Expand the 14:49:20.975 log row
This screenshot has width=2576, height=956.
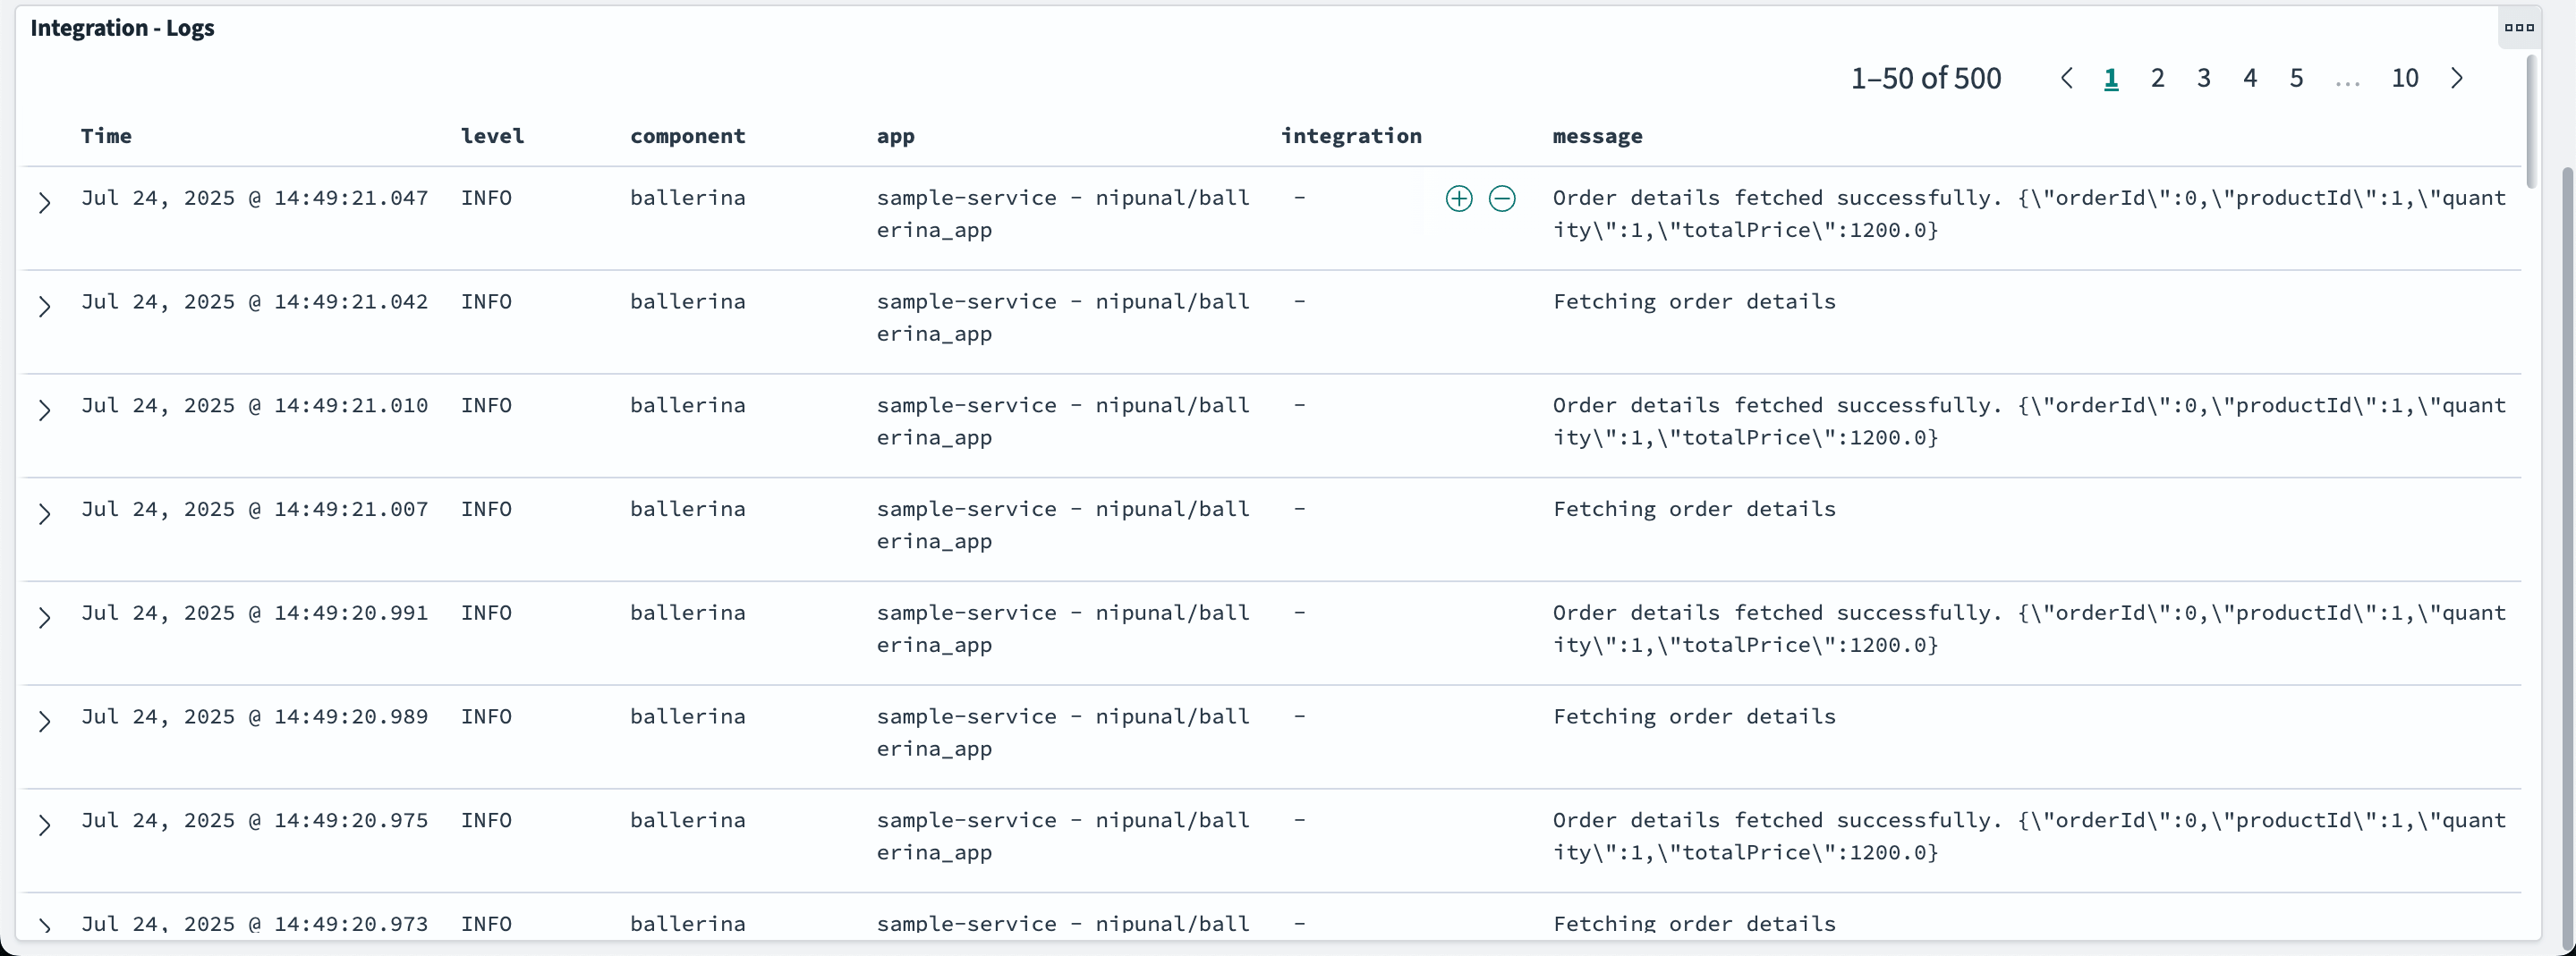pyautogui.click(x=44, y=826)
